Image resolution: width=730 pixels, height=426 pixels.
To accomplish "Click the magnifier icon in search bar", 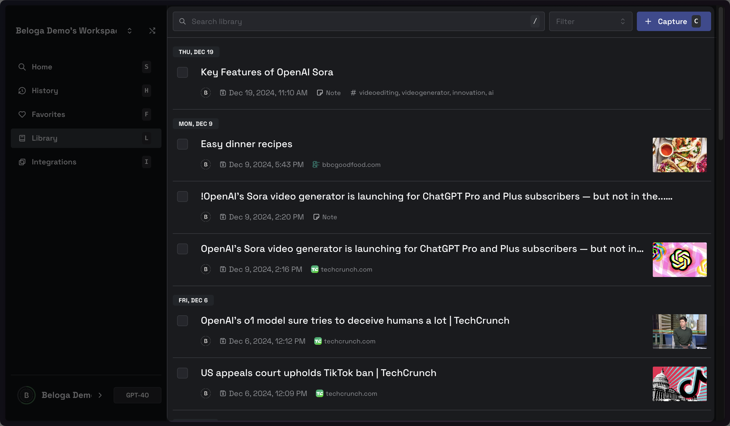I will tap(182, 21).
